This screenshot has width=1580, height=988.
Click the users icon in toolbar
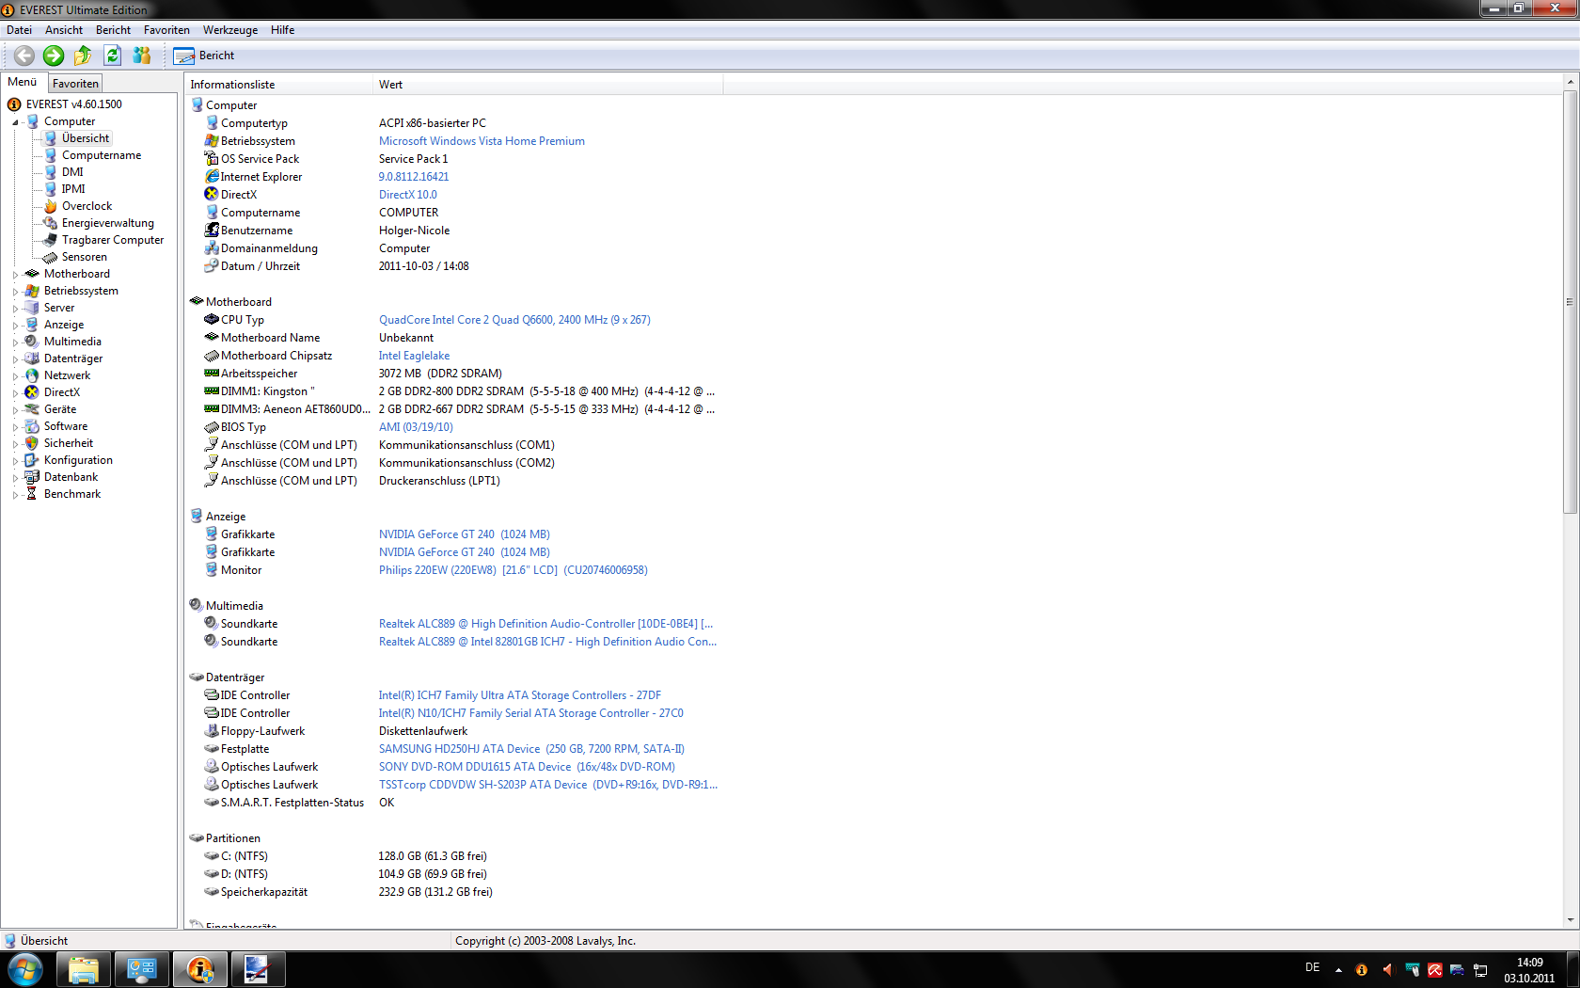(x=142, y=56)
